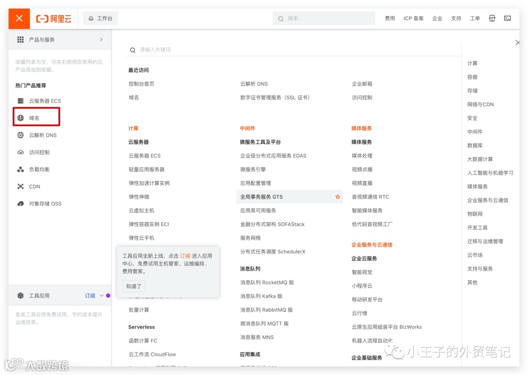
Task: Close the menu with the orange X button
Action: coord(19,19)
